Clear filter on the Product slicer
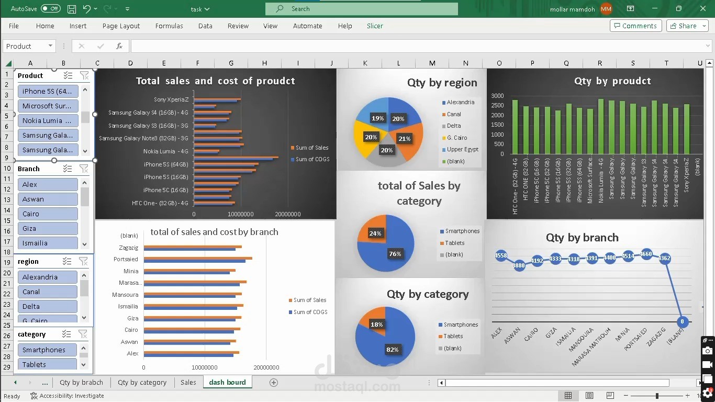Viewport: 715px width, 402px height. tap(84, 75)
